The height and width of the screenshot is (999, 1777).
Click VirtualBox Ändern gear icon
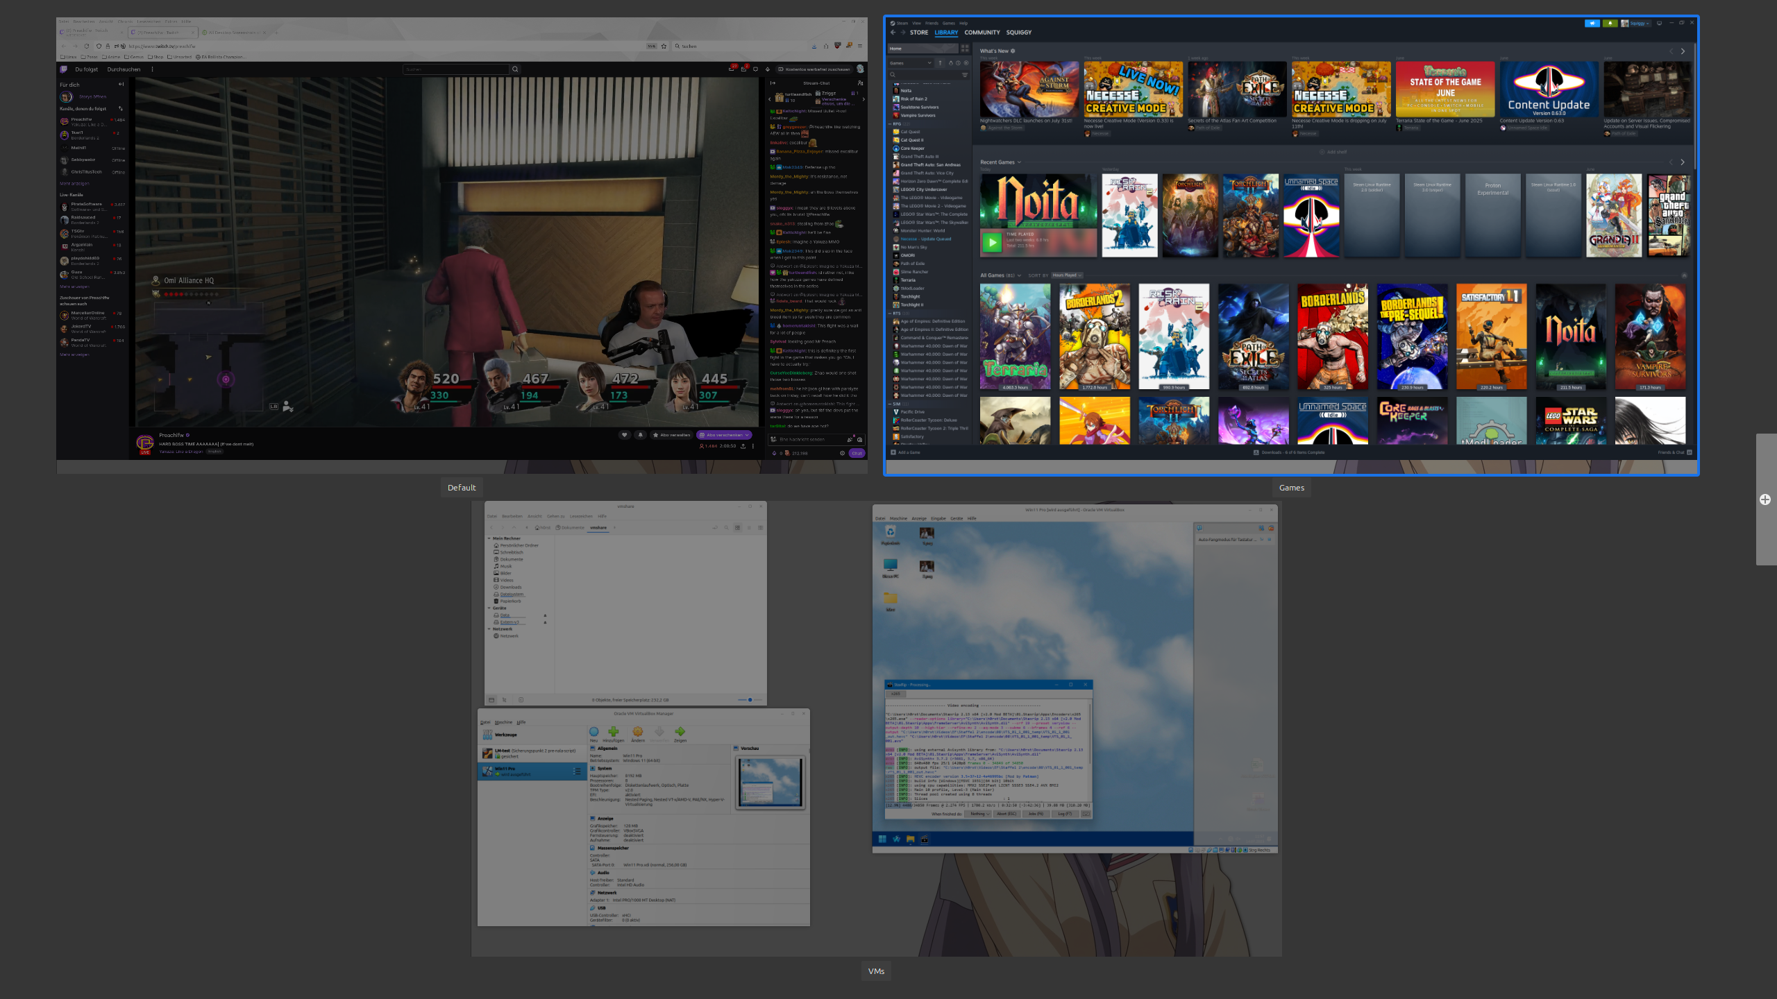[x=638, y=732]
